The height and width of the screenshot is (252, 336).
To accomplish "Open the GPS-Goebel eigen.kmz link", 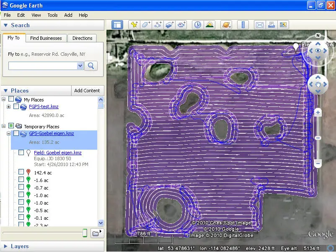I will click(52, 133).
